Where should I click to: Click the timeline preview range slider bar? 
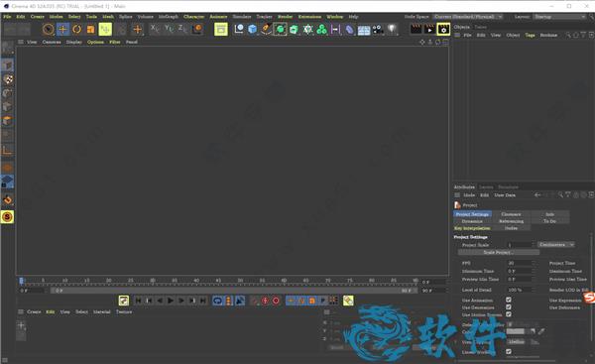coord(234,291)
